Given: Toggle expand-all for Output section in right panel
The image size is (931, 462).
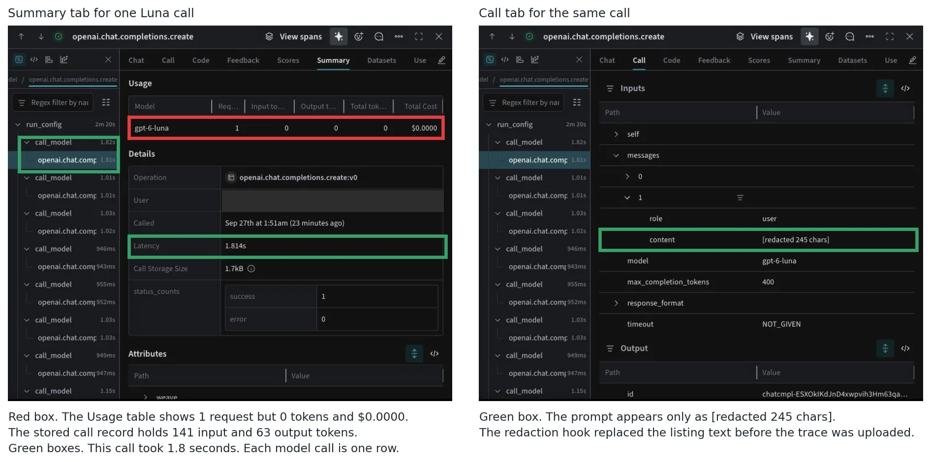Looking at the screenshot, I should click(x=885, y=348).
